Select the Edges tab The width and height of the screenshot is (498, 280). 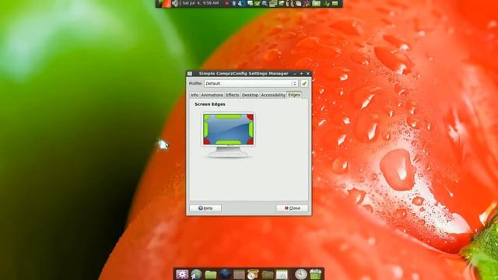pyautogui.click(x=294, y=95)
